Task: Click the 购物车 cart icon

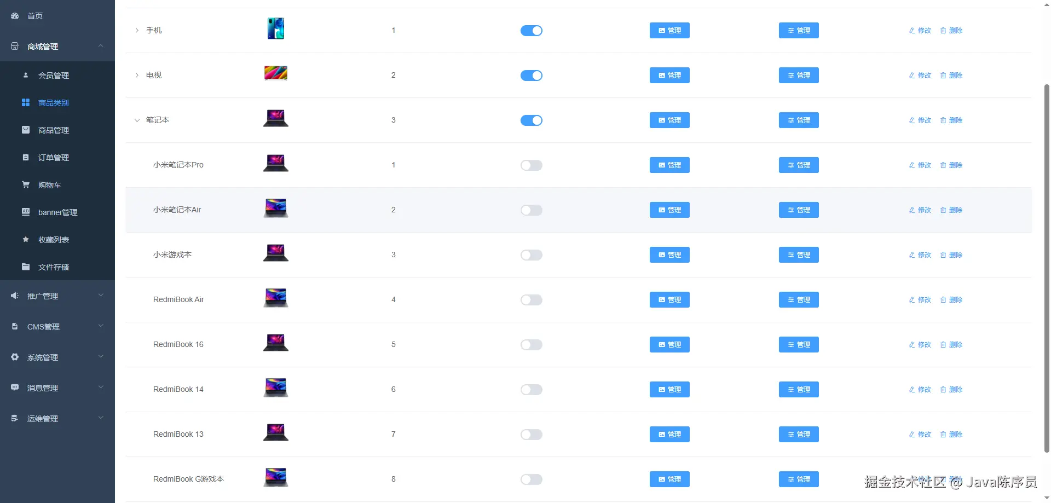Action: pyautogui.click(x=26, y=185)
